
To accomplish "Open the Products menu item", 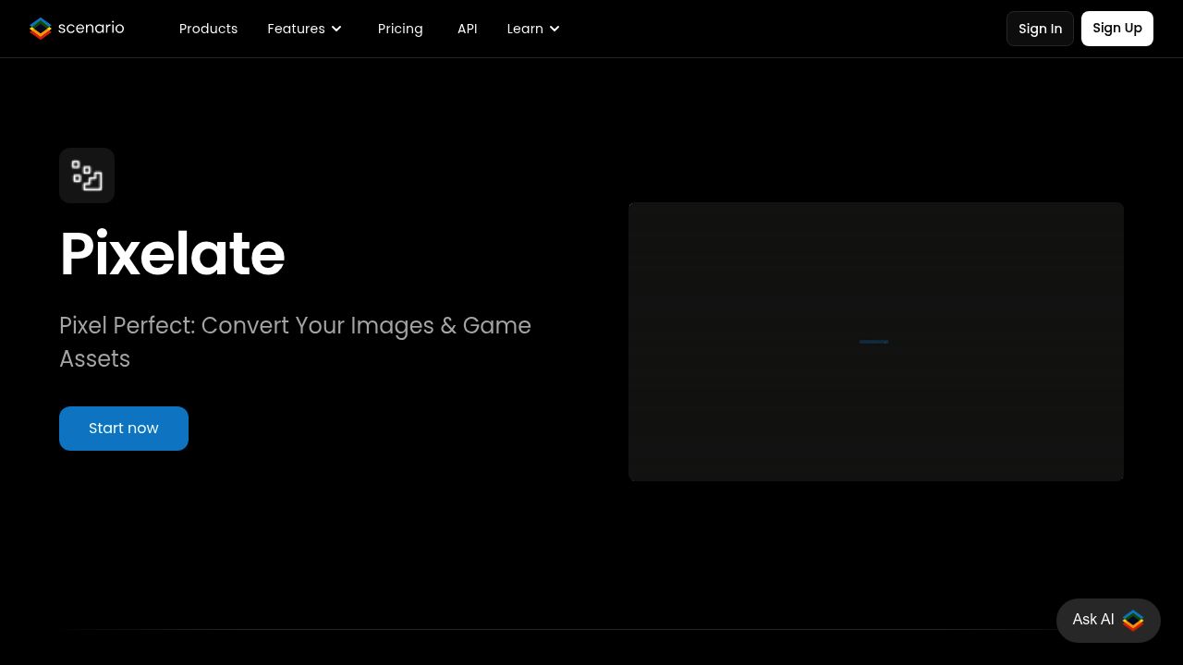I will 208,29.
